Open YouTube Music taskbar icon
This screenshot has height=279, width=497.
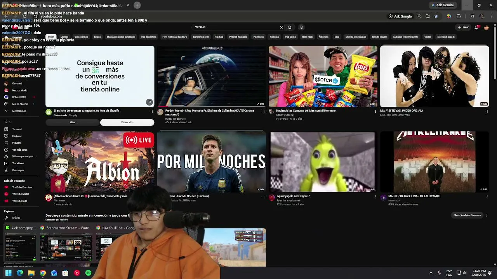77,273
